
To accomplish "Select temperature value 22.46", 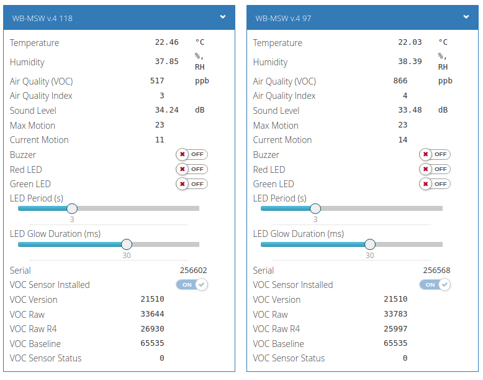I will (x=166, y=42).
